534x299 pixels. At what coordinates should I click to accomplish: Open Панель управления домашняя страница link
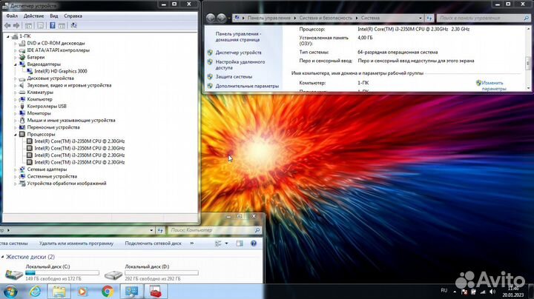[x=238, y=37]
